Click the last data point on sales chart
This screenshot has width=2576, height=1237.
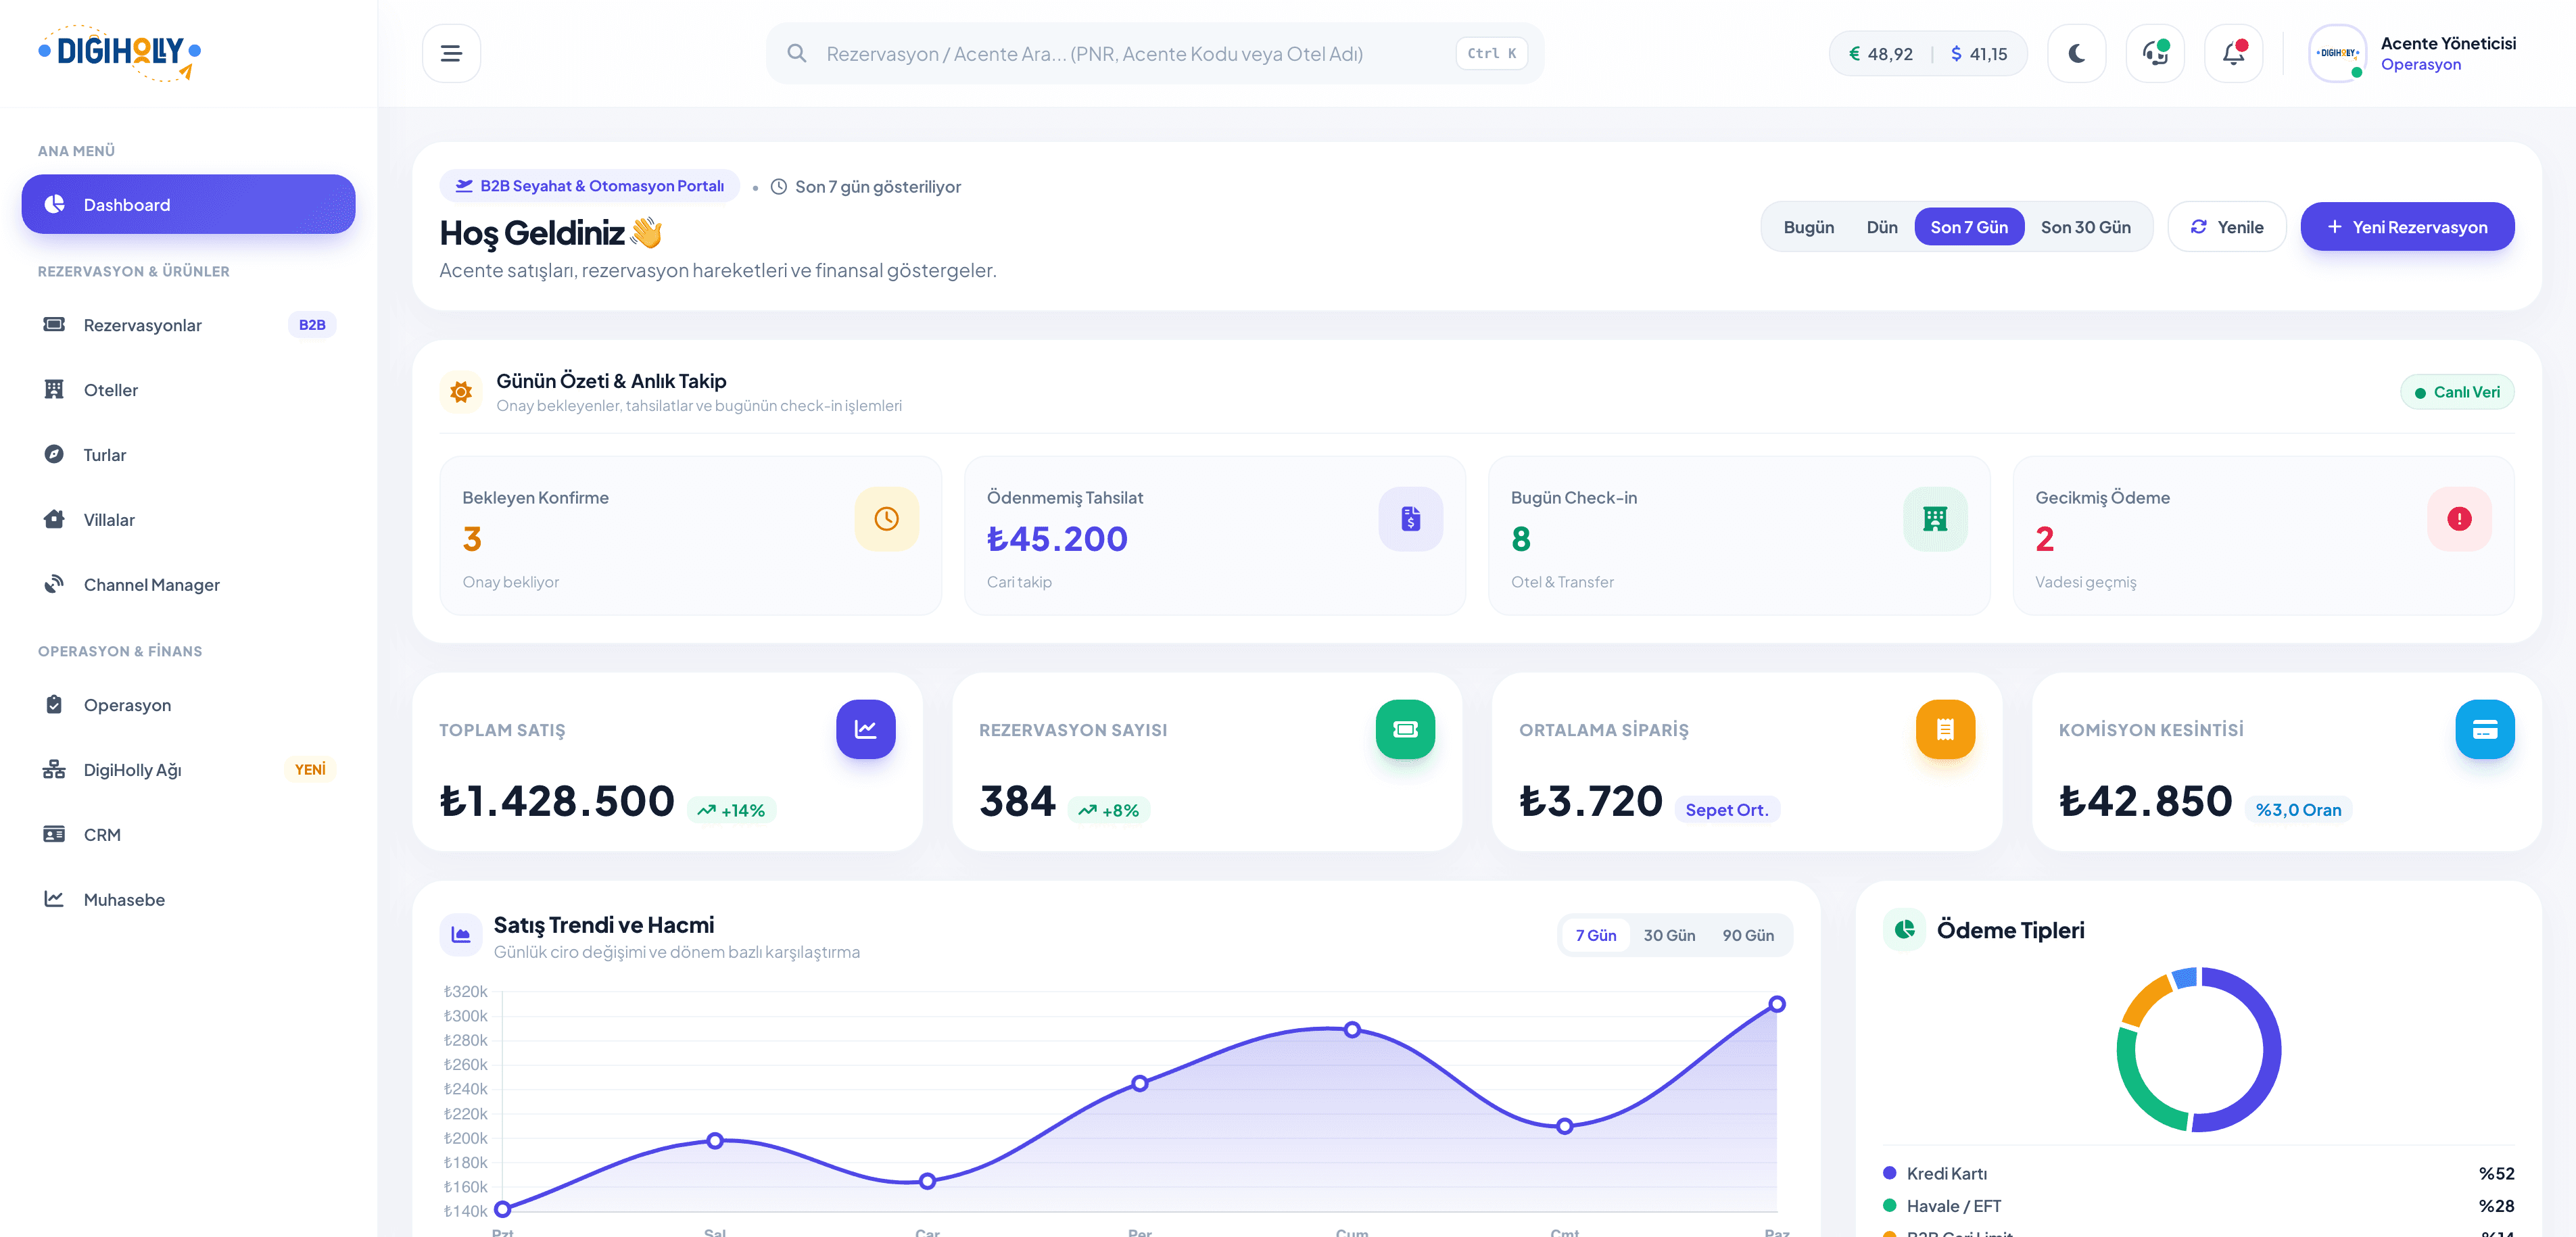[x=1777, y=1004]
